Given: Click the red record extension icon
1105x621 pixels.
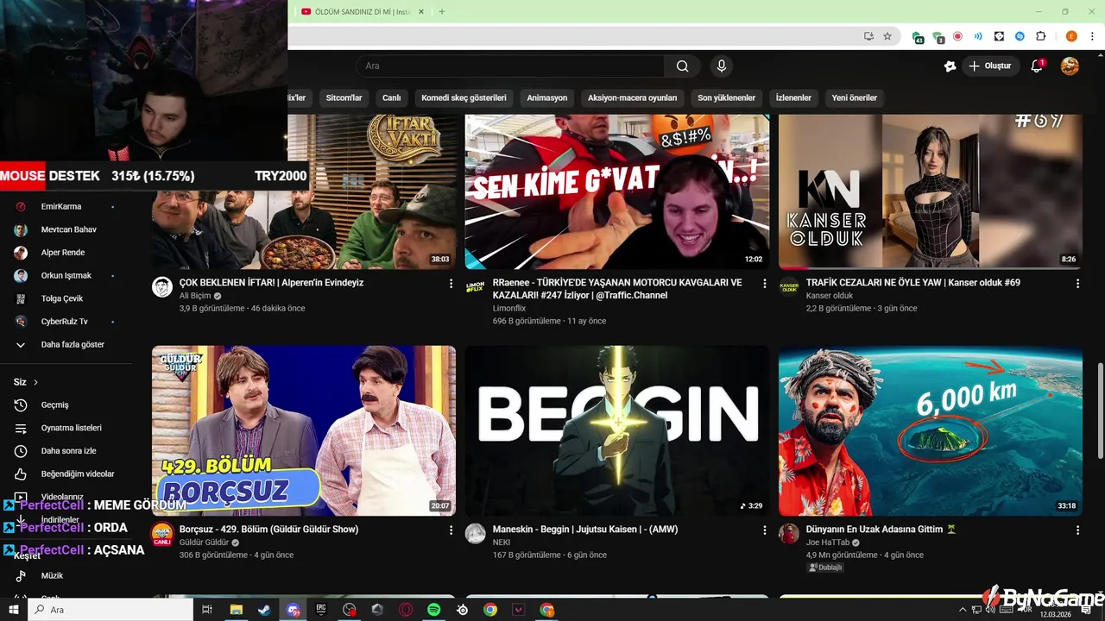Looking at the screenshot, I should point(957,36).
